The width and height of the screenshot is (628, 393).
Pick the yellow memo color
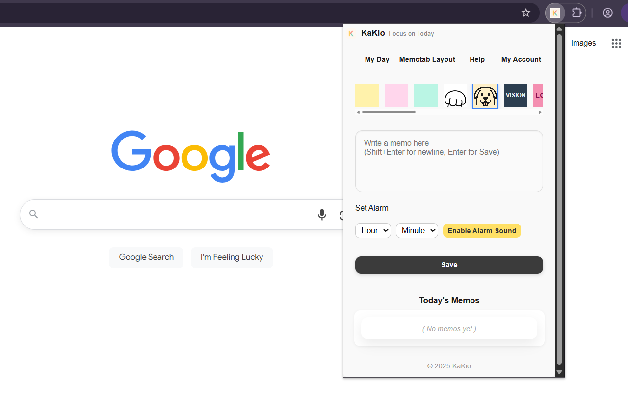point(367,95)
